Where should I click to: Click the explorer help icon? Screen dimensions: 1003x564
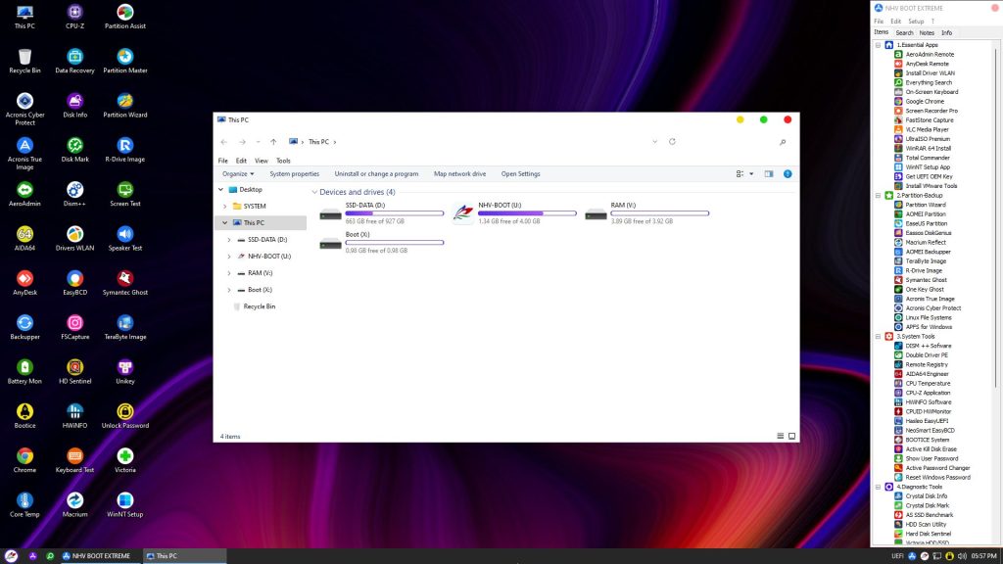[x=788, y=173]
